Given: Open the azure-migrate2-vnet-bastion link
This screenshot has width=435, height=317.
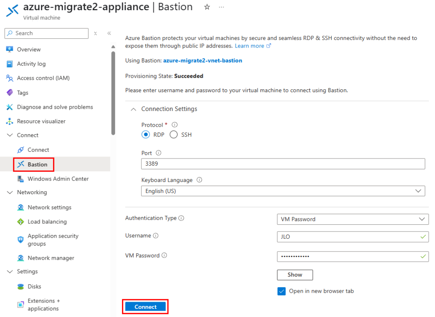Looking at the screenshot, I should (203, 60).
